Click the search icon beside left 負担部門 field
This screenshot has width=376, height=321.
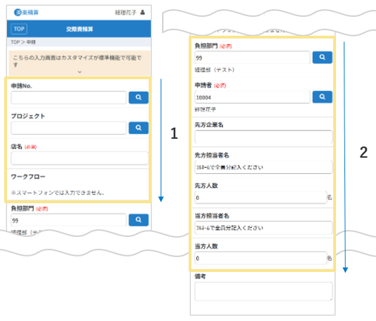pos(138,220)
